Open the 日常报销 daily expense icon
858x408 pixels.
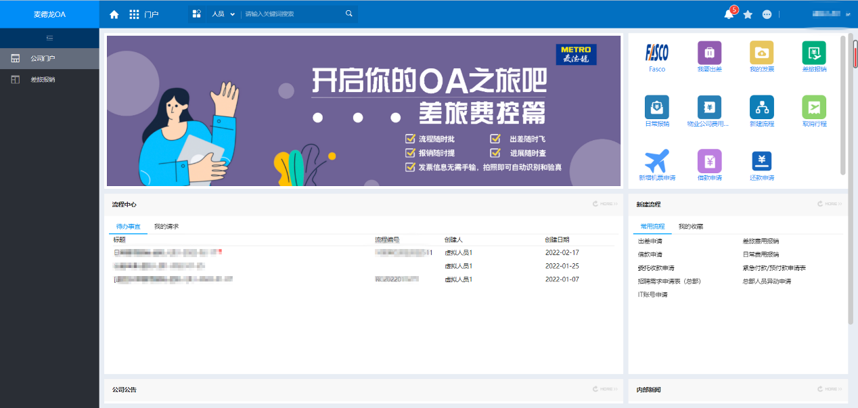click(657, 106)
